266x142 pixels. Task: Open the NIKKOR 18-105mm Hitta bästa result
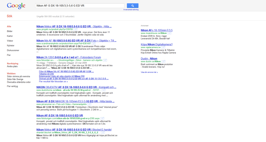click(75, 101)
